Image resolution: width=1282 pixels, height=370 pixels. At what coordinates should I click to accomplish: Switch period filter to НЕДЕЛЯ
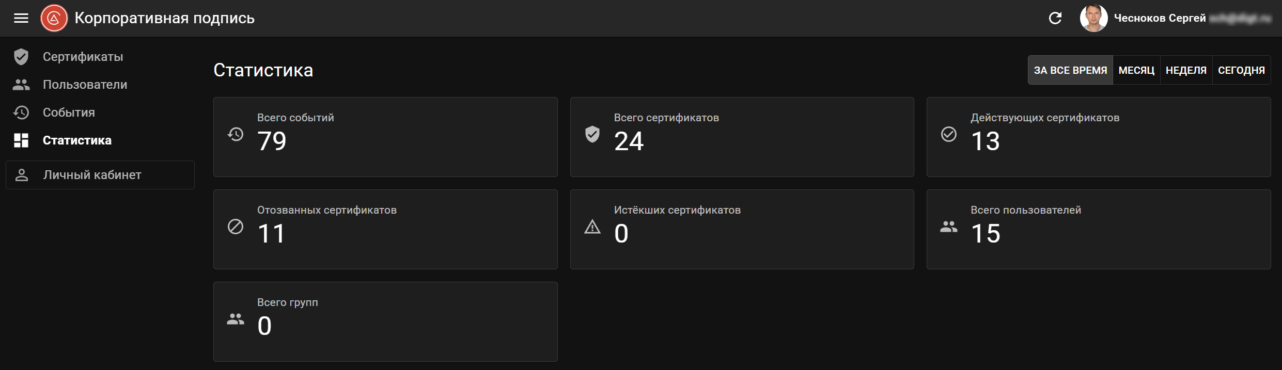click(1186, 70)
